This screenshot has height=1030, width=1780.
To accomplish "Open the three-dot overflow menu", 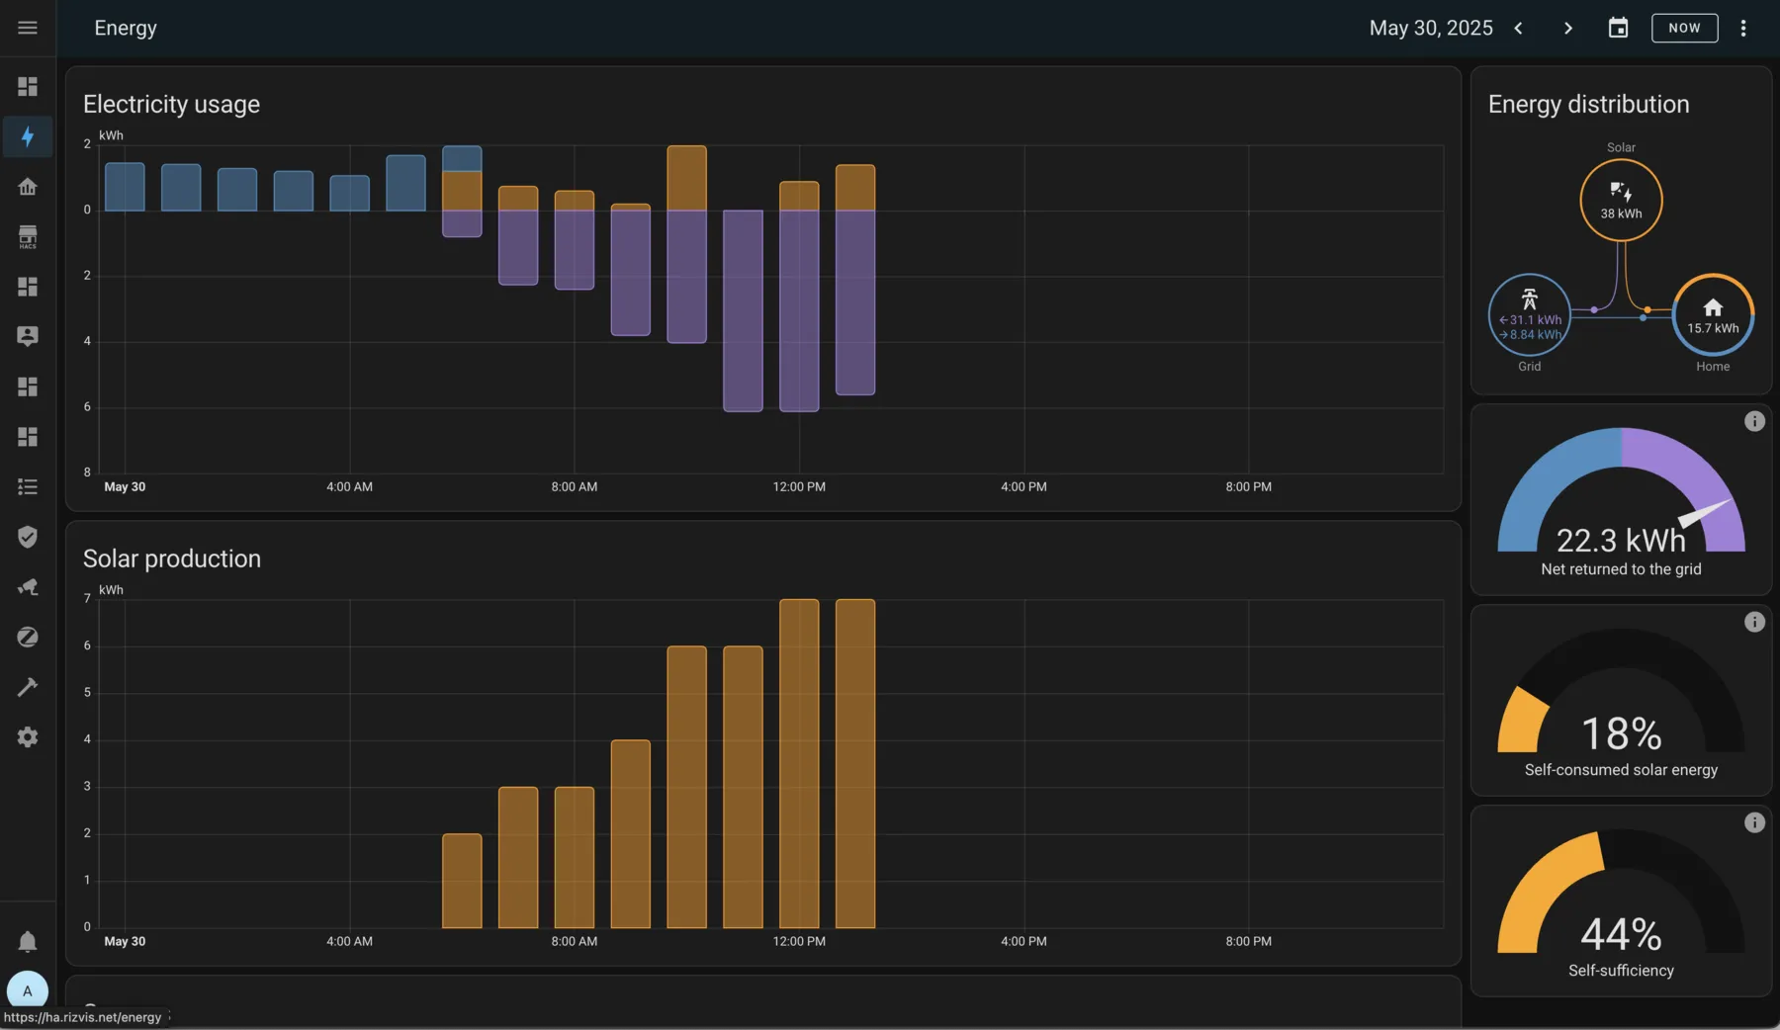I will pyautogui.click(x=1743, y=28).
